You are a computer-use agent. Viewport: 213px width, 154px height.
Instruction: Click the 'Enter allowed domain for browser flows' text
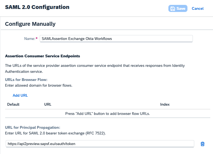[x=39, y=85]
